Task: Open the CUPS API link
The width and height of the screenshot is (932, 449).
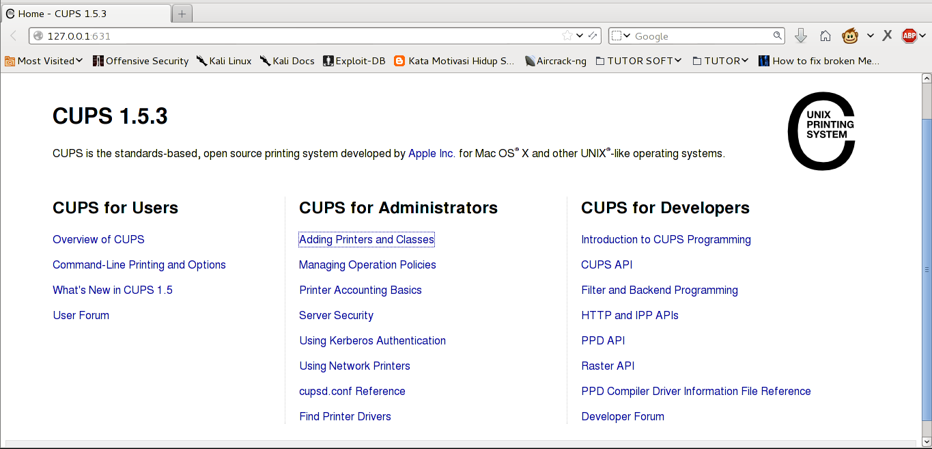Action: [607, 264]
